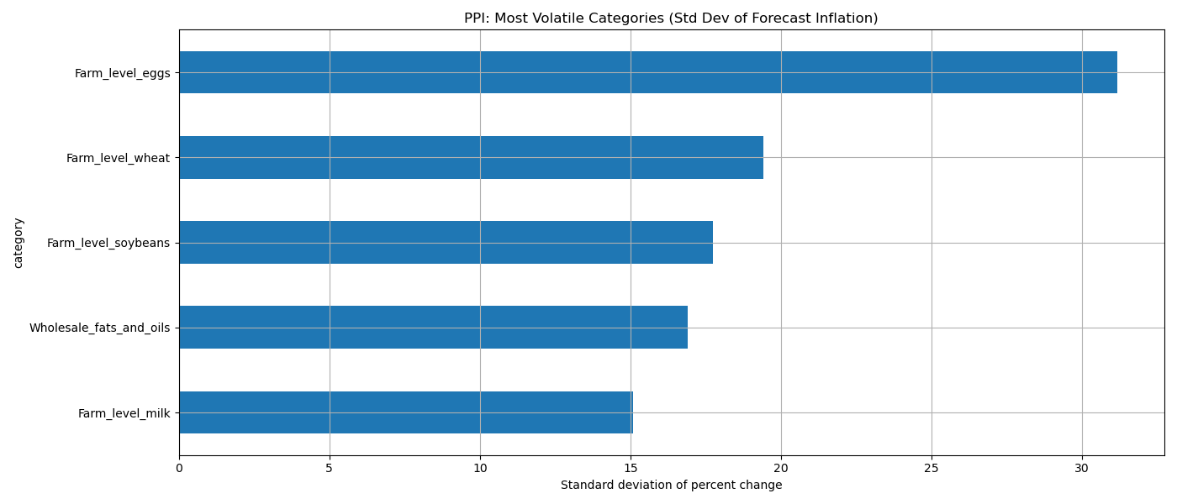Click the Farm_level_wheat axis label

pyautogui.click(x=118, y=158)
